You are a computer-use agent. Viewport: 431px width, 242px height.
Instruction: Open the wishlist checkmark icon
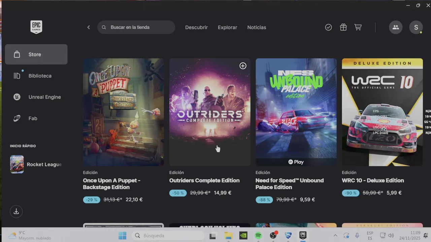coord(328,28)
